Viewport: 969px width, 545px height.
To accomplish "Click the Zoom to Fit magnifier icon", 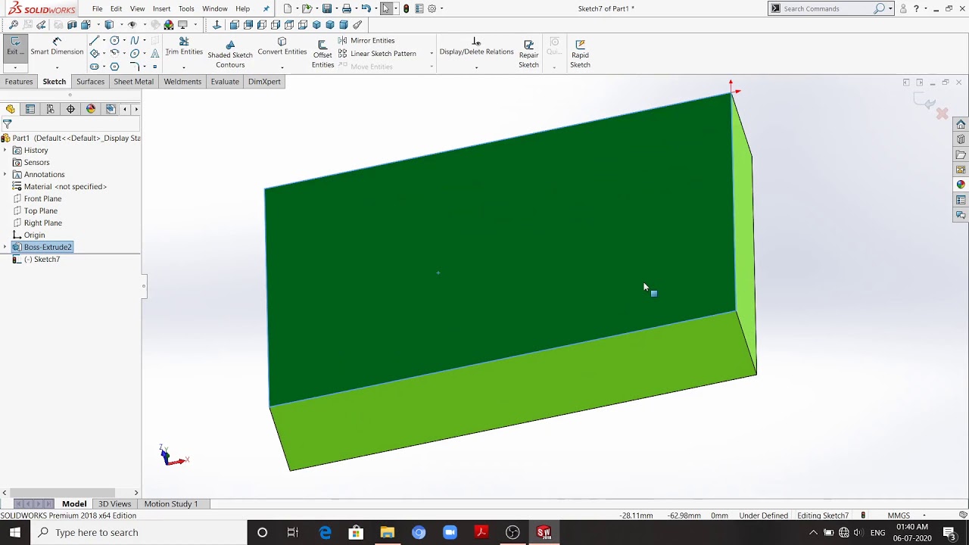I will pyautogui.click(x=14, y=25).
